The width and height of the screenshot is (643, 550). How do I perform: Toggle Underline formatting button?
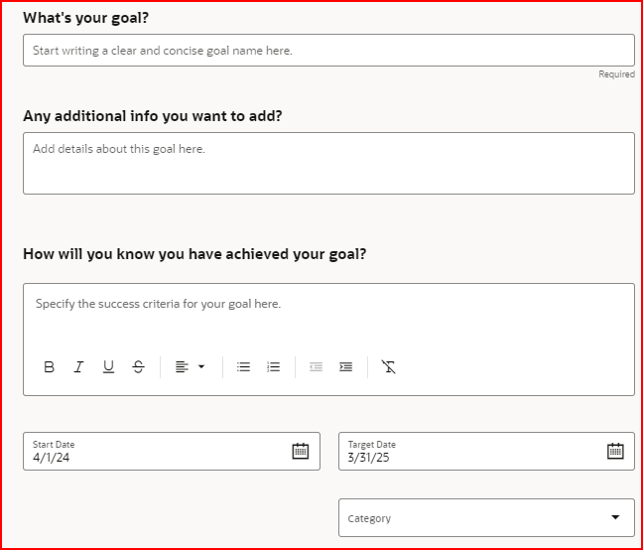pyautogui.click(x=109, y=366)
